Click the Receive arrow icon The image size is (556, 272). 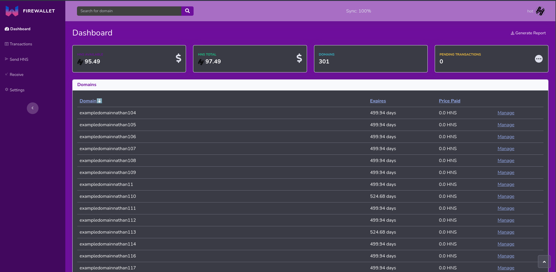click(6, 74)
